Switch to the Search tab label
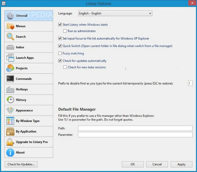 [x=21, y=37]
